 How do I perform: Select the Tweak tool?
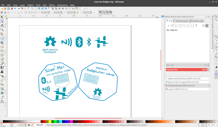point(2,25)
